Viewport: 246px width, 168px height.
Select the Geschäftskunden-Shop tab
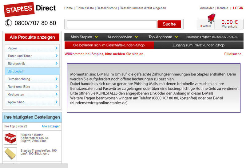click(x=109, y=45)
